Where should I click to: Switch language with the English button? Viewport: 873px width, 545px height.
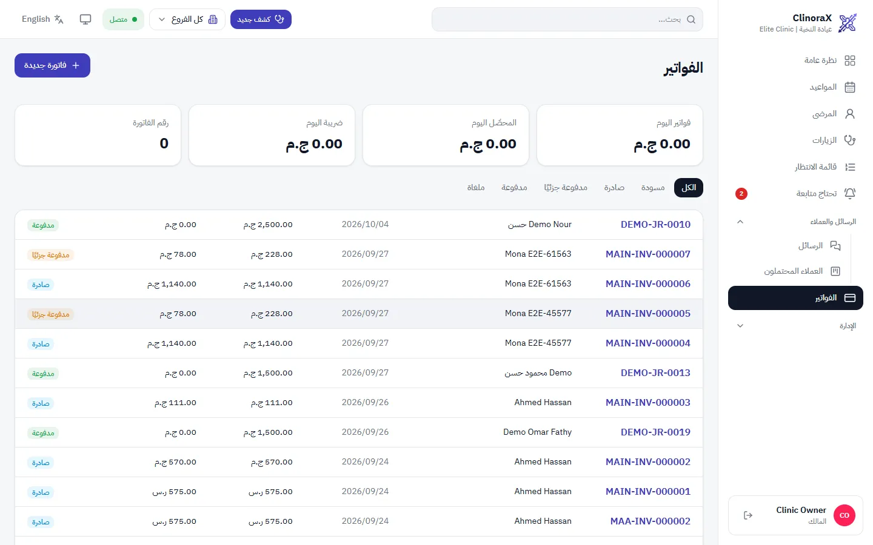42,19
